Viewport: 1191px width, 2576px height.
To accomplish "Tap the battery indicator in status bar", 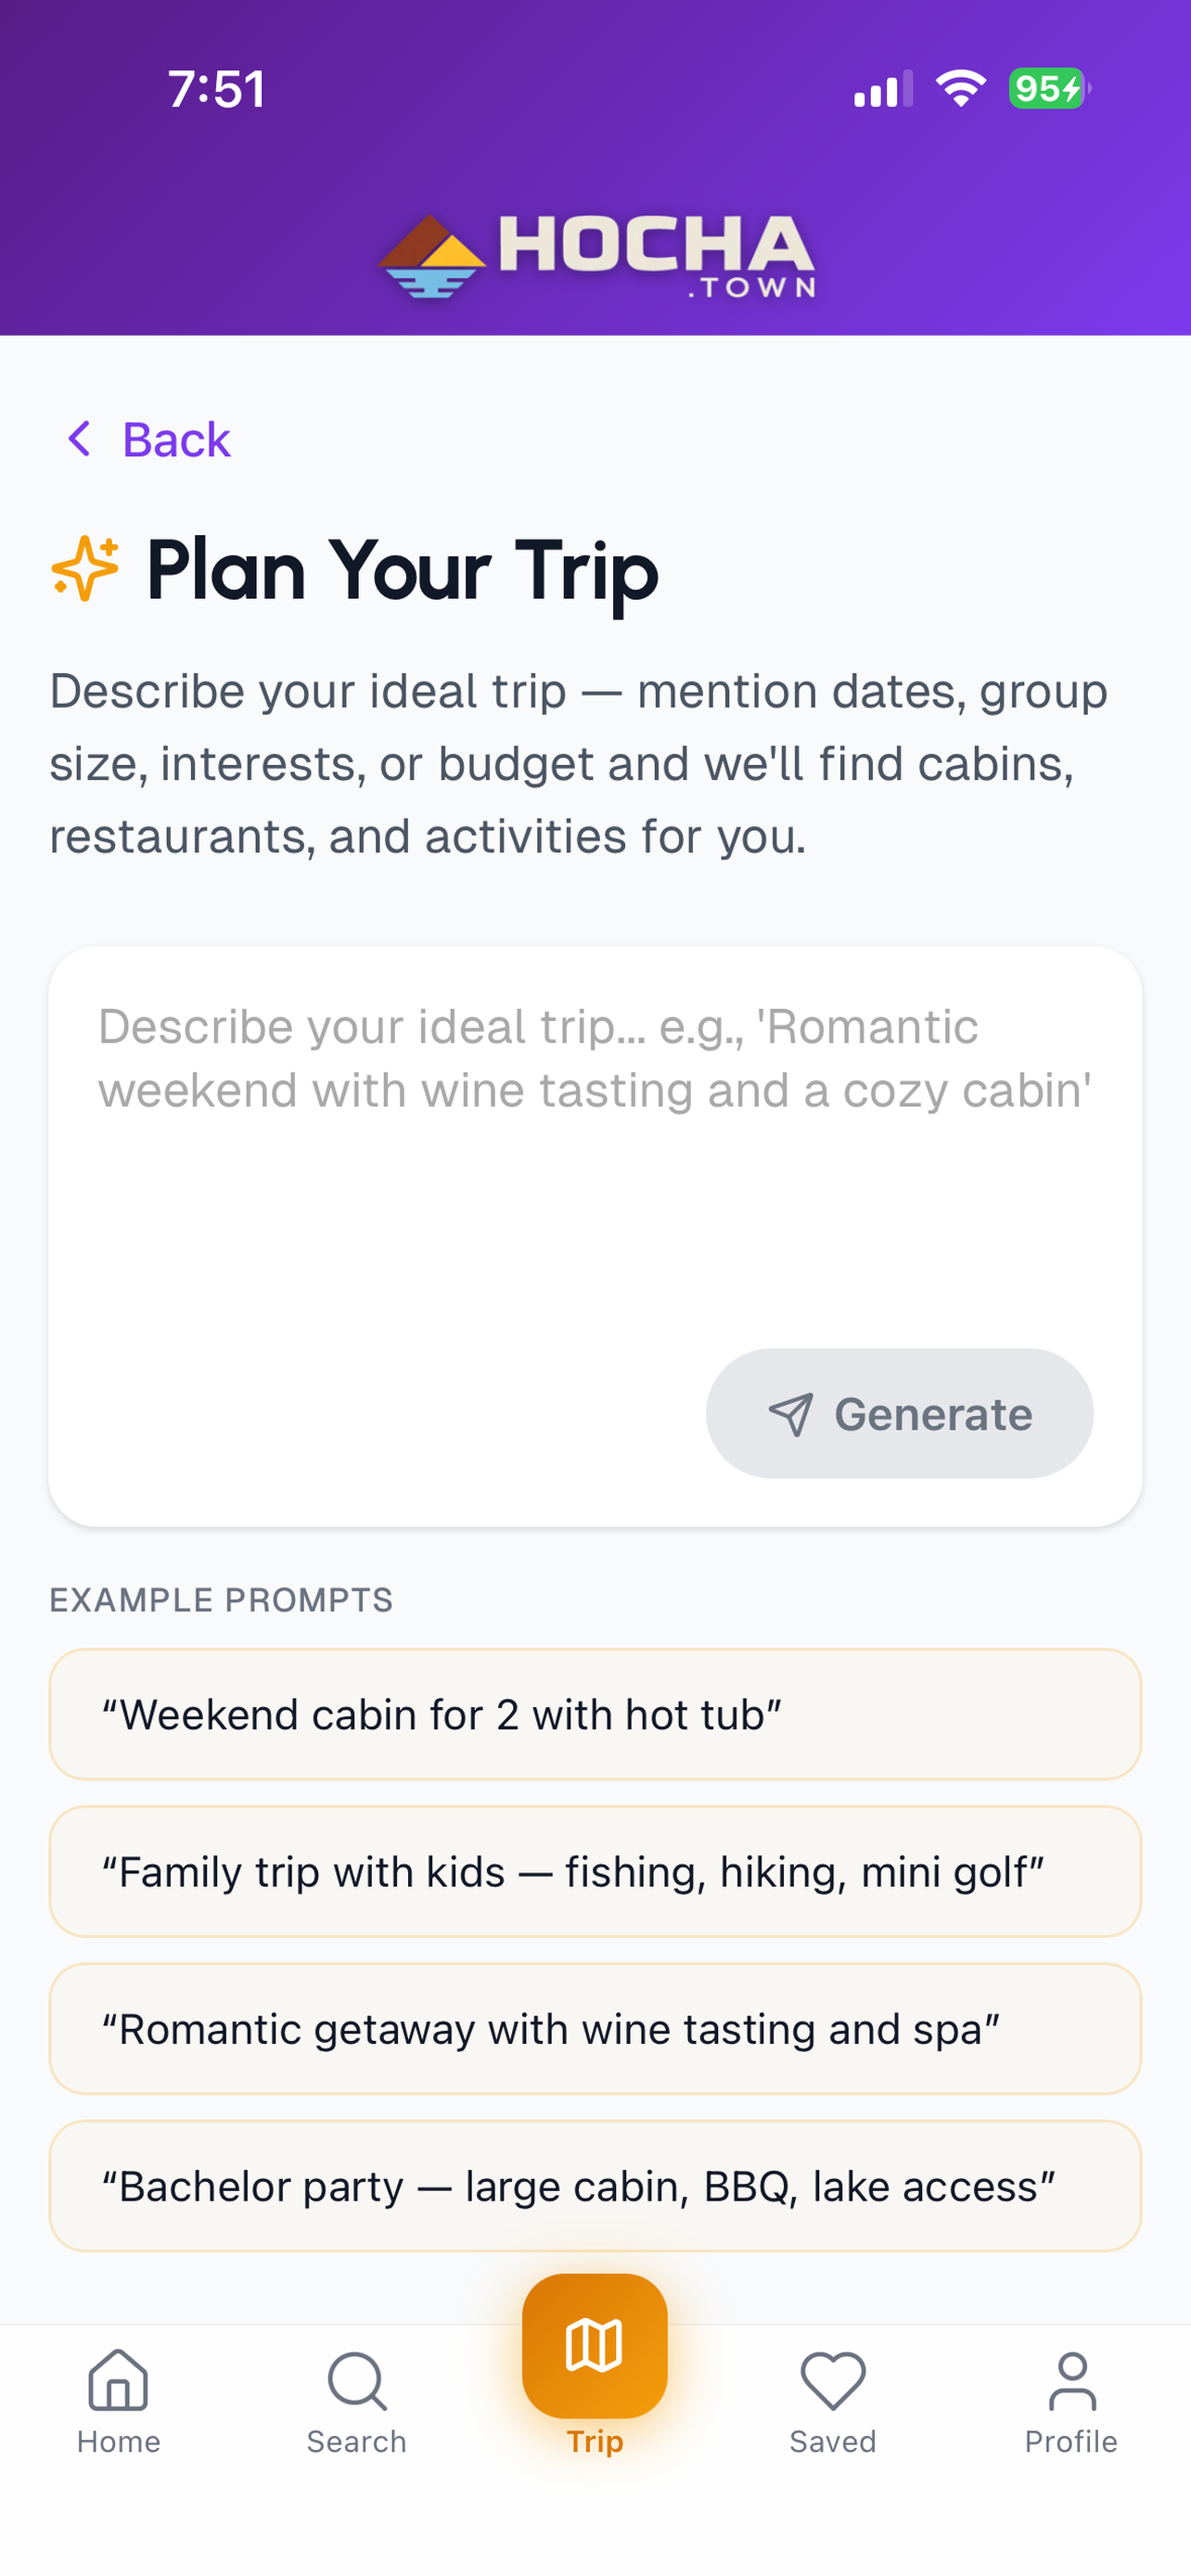I will coord(1048,89).
